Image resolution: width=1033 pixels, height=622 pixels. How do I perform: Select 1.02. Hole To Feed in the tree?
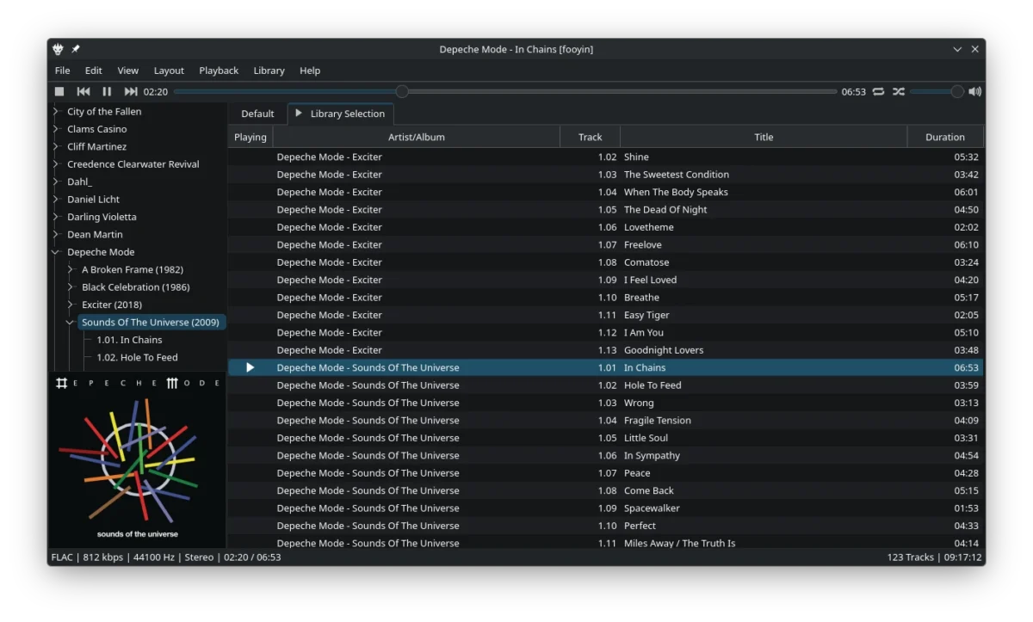(x=137, y=357)
